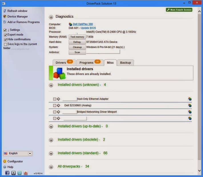Expand Installed drivers (standard) section
The width and height of the screenshot is (203, 177).
51,154
